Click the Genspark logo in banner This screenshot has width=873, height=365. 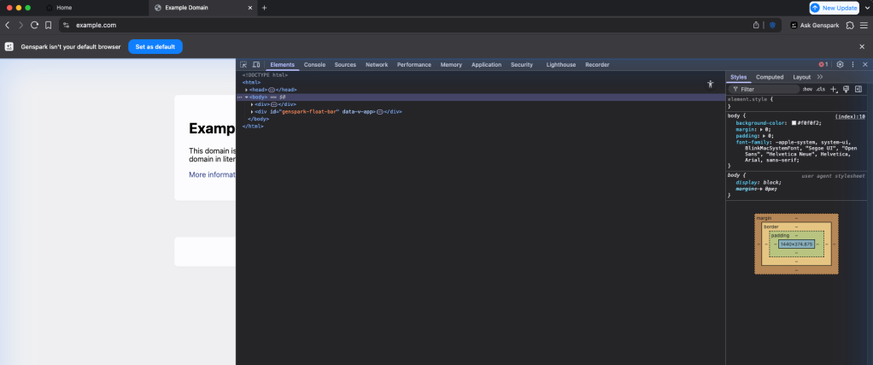[x=9, y=47]
